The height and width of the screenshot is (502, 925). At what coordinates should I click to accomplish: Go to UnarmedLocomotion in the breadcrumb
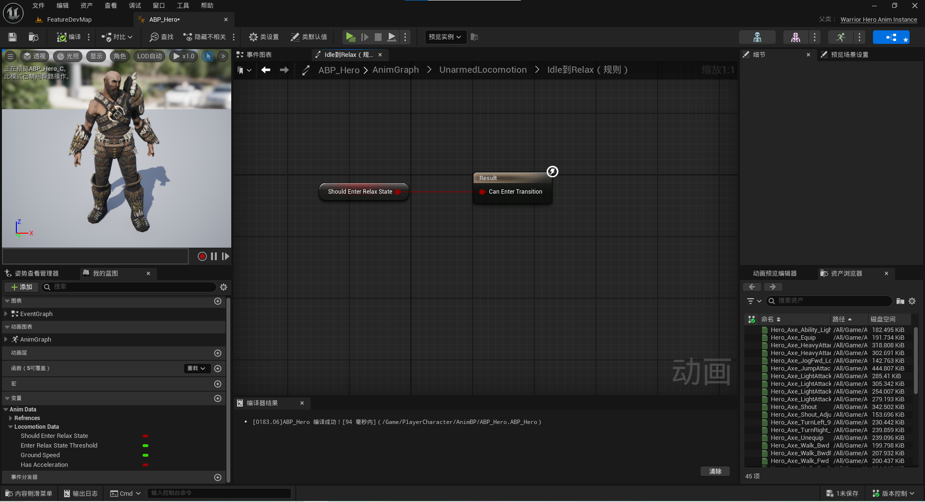coord(483,70)
